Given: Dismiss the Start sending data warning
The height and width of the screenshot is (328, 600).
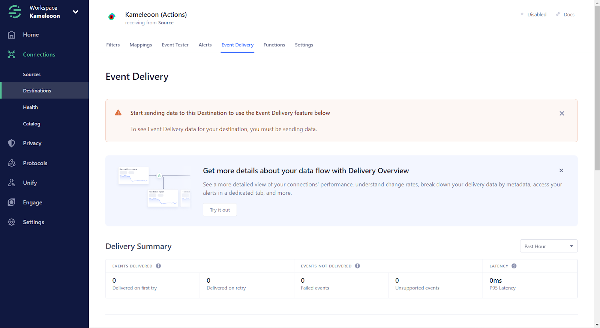Looking at the screenshot, I should coord(562,113).
